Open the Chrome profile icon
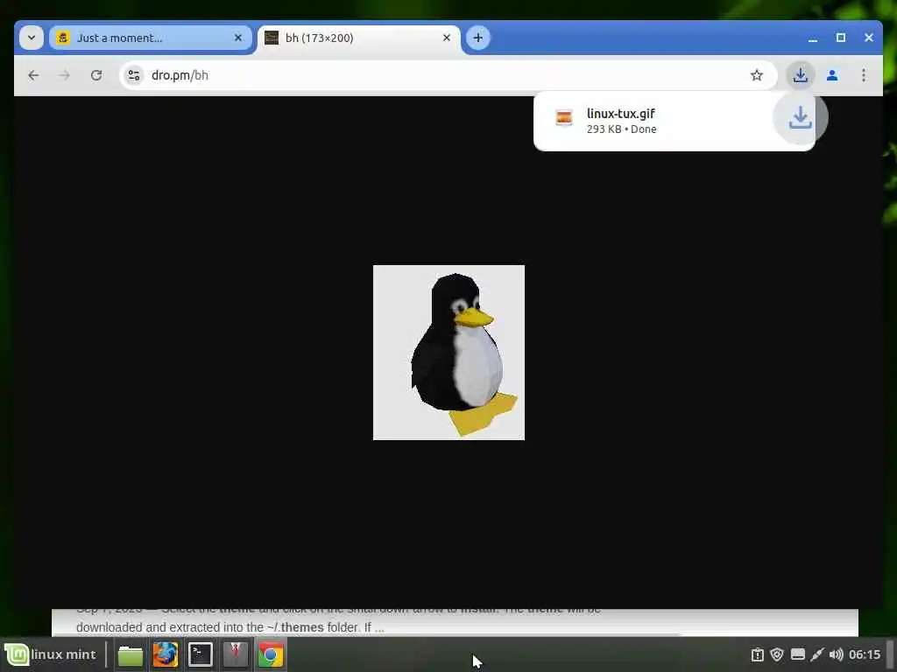This screenshot has width=897, height=672. 832,75
